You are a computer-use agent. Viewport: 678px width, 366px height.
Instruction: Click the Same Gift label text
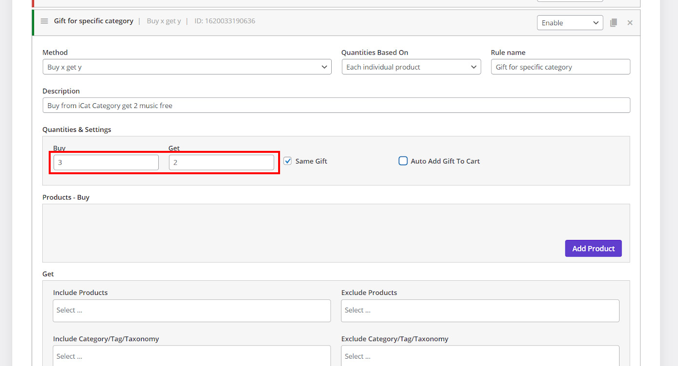tap(311, 161)
